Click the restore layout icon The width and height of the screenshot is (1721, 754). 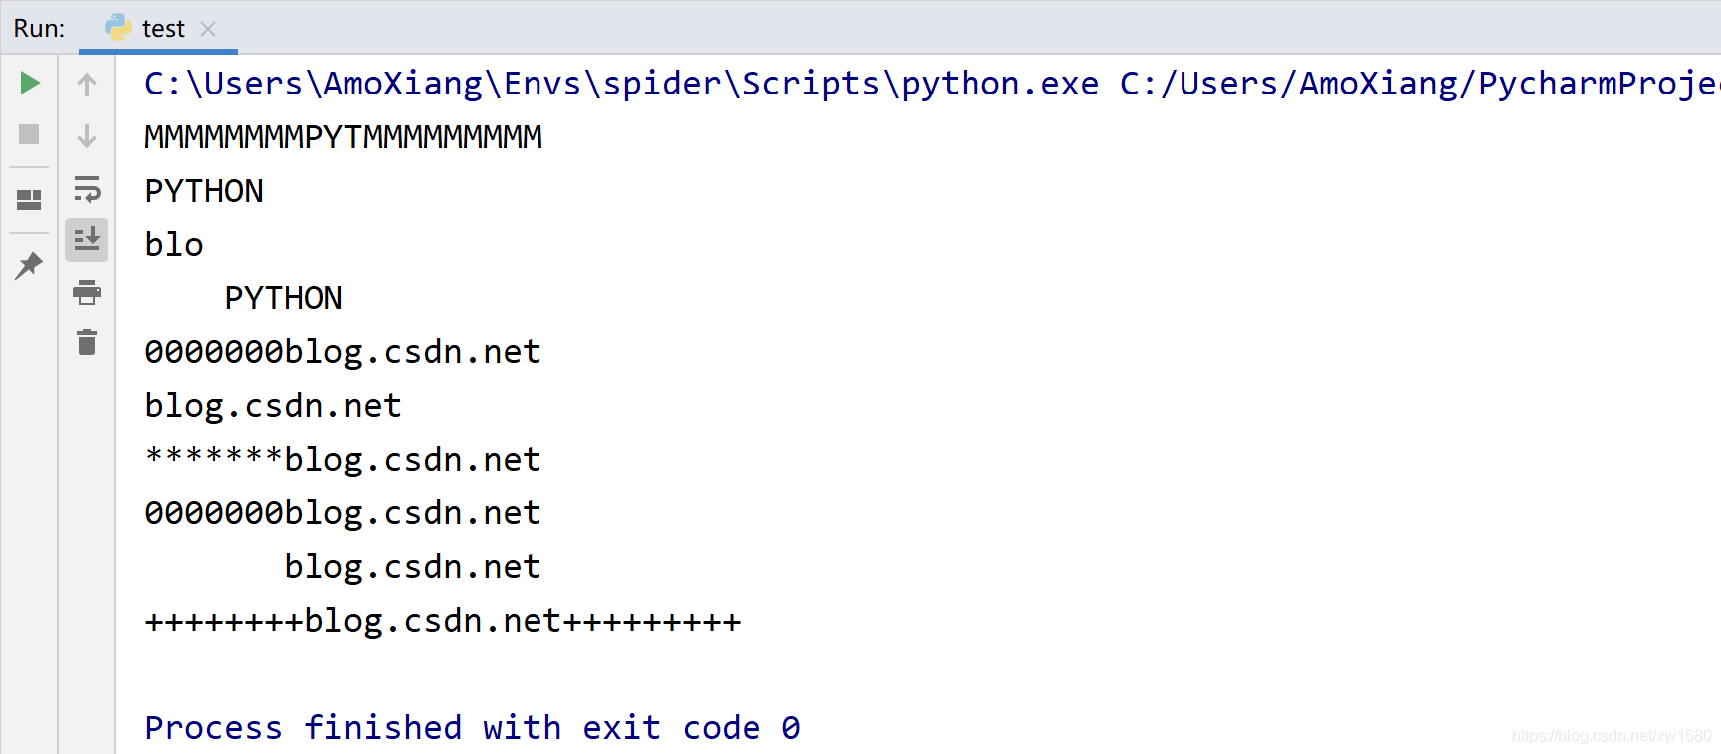coord(29,199)
